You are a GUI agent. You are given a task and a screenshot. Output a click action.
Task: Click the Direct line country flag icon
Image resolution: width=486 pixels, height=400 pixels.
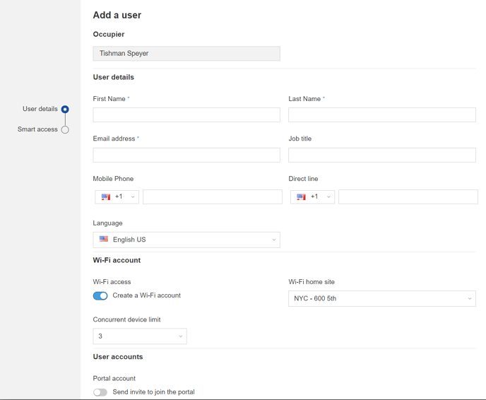tap(301, 197)
